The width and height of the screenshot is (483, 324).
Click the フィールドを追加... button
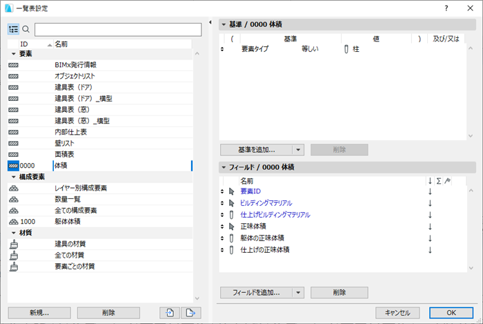256,292
